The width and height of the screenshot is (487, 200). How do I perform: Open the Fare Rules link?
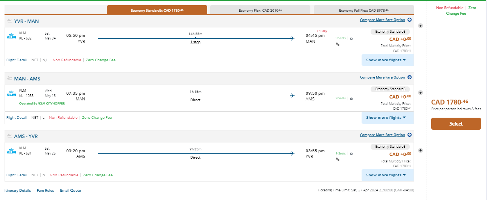45,191
